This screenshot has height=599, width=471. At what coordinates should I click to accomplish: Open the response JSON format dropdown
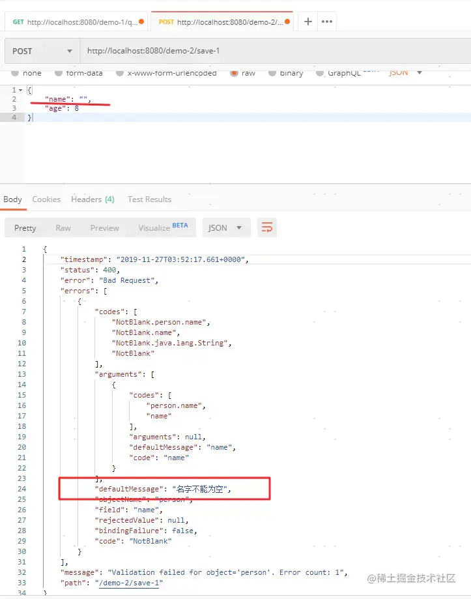(x=226, y=227)
